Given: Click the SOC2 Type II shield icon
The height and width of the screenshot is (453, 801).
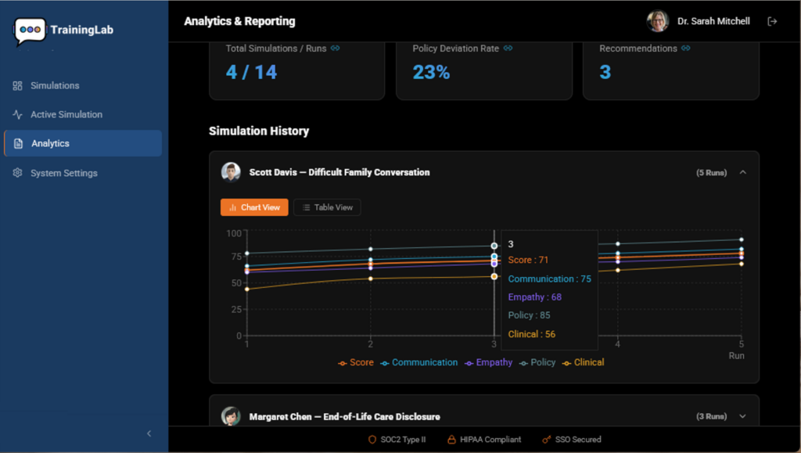Looking at the screenshot, I should [372, 440].
